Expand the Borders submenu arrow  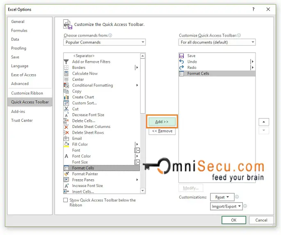pyautogui.click(x=137, y=68)
